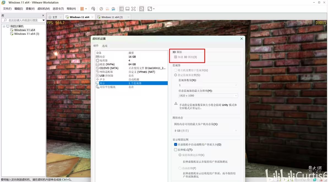328x182 pixels.
Task: Select 保持纵横比拉伸 radio button
Action: point(180,155)
